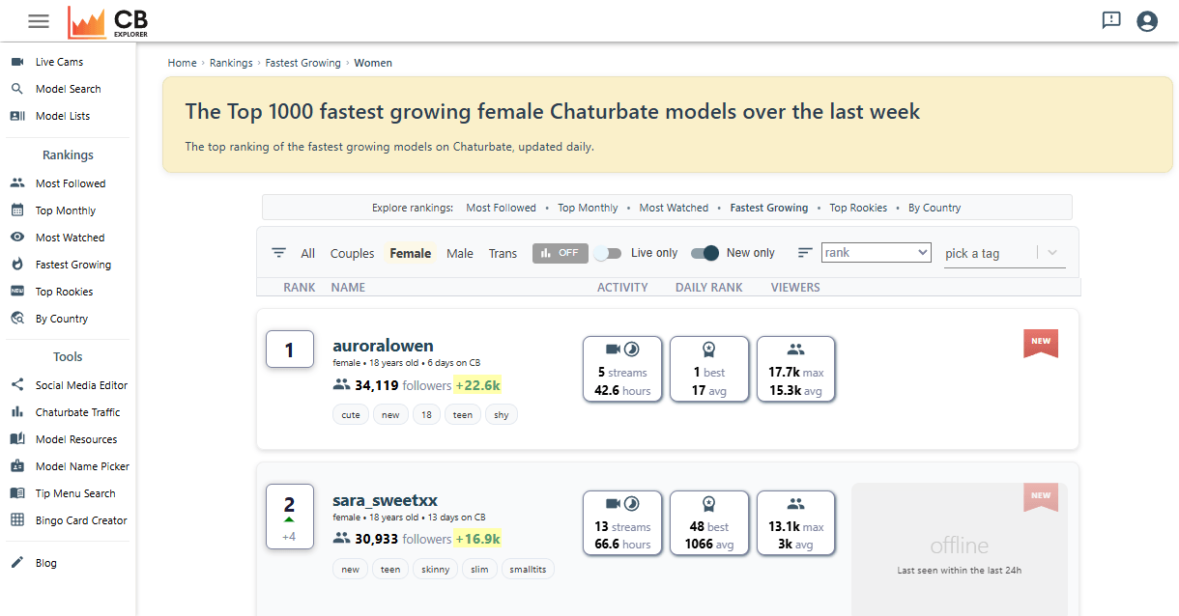Toggle the chart OFF button
The width and height of the screenshot is (1179, 616).
tap(561, 253)
